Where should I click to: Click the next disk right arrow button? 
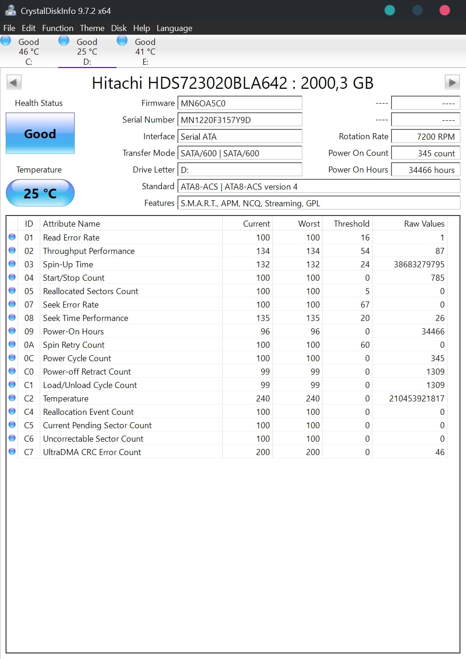click(x=452, y=83)
